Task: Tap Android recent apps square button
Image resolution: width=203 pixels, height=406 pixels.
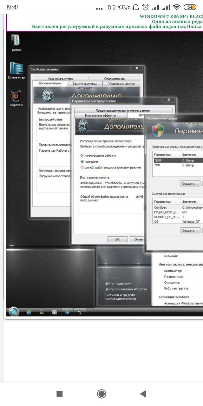Action: 59,394
